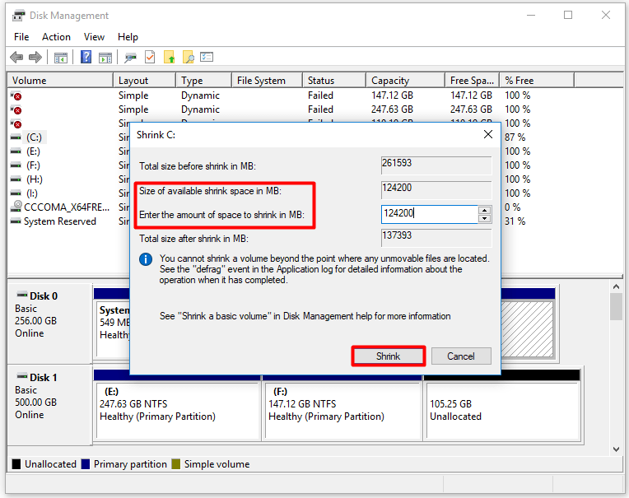Click the Rescan disks drive icon
Screen dimensions: 629x498
pos(130,58)
